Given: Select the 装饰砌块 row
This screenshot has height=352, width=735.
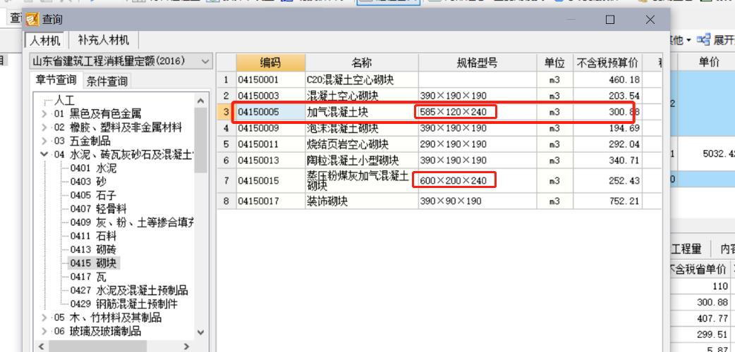Looking at the screenshot, I should coord(439,201).
